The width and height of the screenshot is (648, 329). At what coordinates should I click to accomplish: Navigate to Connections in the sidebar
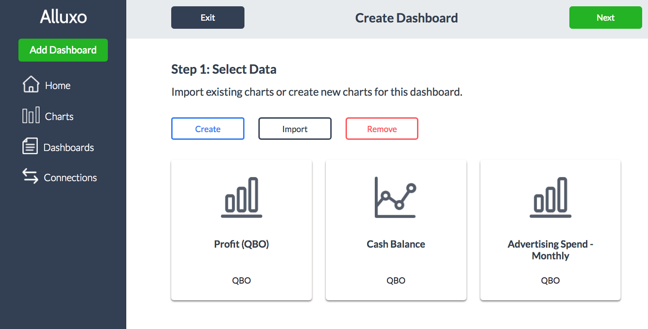point(71,178)
